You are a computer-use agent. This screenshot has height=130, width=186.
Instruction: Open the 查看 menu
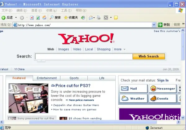click(37, 11)
